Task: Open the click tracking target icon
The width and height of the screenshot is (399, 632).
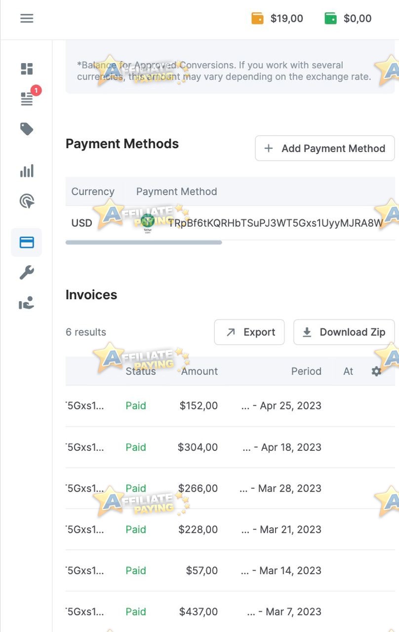Action: pos(26,201)
